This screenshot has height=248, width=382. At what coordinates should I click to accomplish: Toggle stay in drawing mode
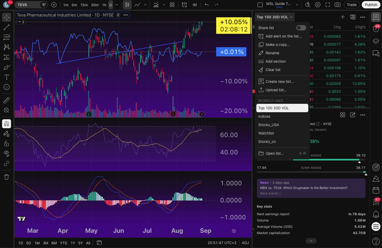tap(7, 134)
